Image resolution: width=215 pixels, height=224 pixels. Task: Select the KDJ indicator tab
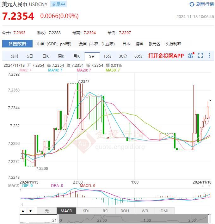click(x=86, y=211)
